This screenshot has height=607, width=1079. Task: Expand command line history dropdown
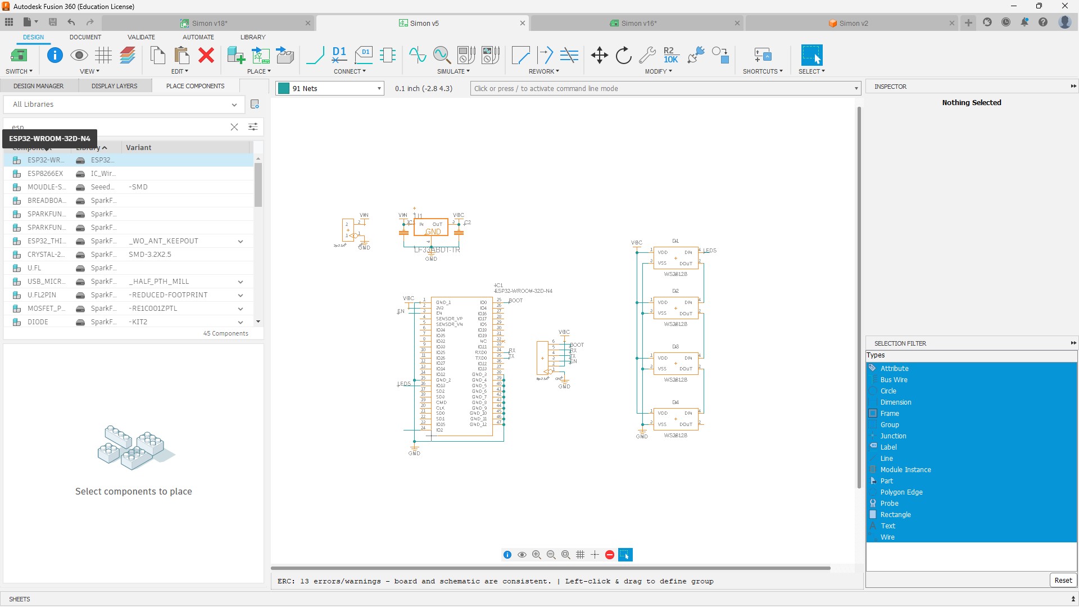(856, 88)
